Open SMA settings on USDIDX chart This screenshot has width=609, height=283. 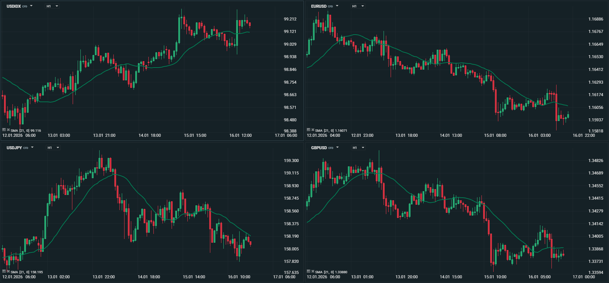(4, 130)
